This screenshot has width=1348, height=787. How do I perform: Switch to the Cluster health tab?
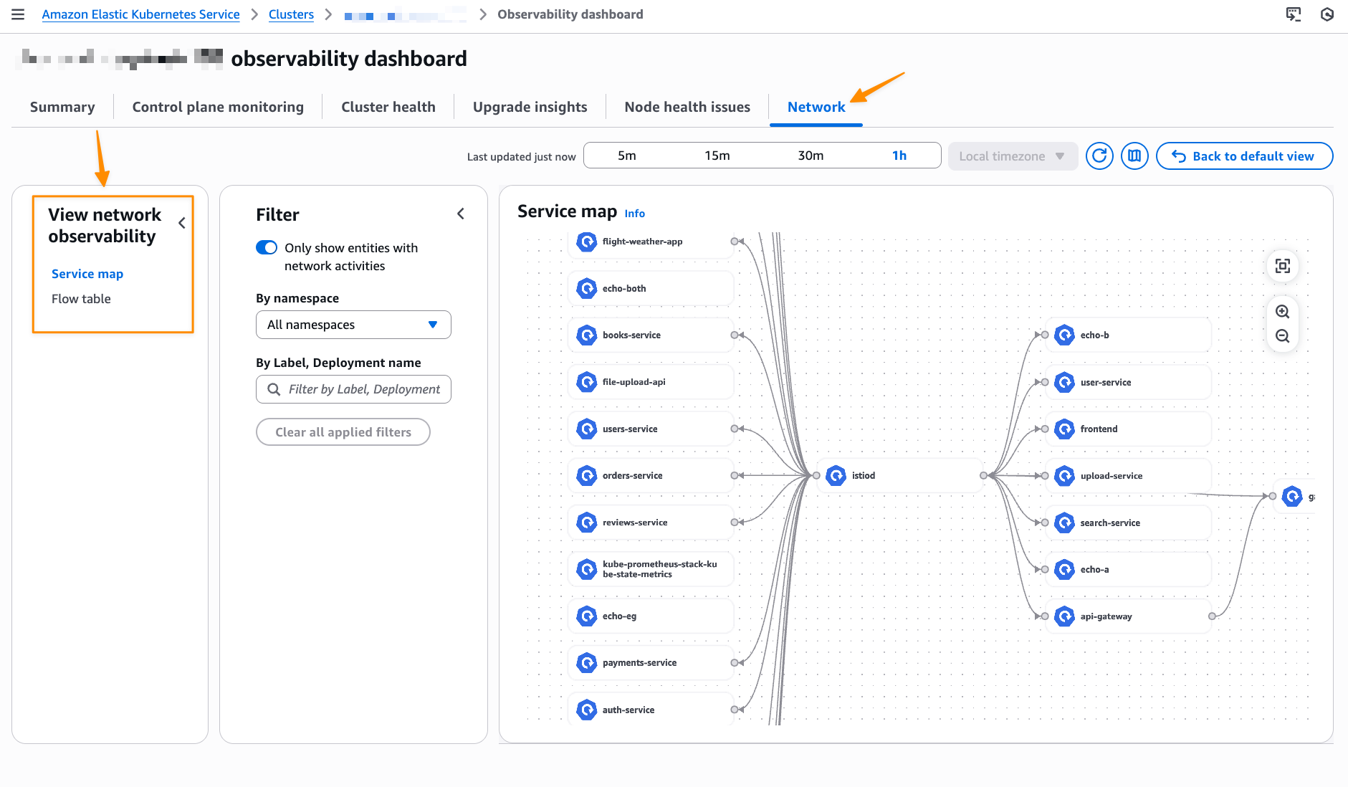point(388,106)
